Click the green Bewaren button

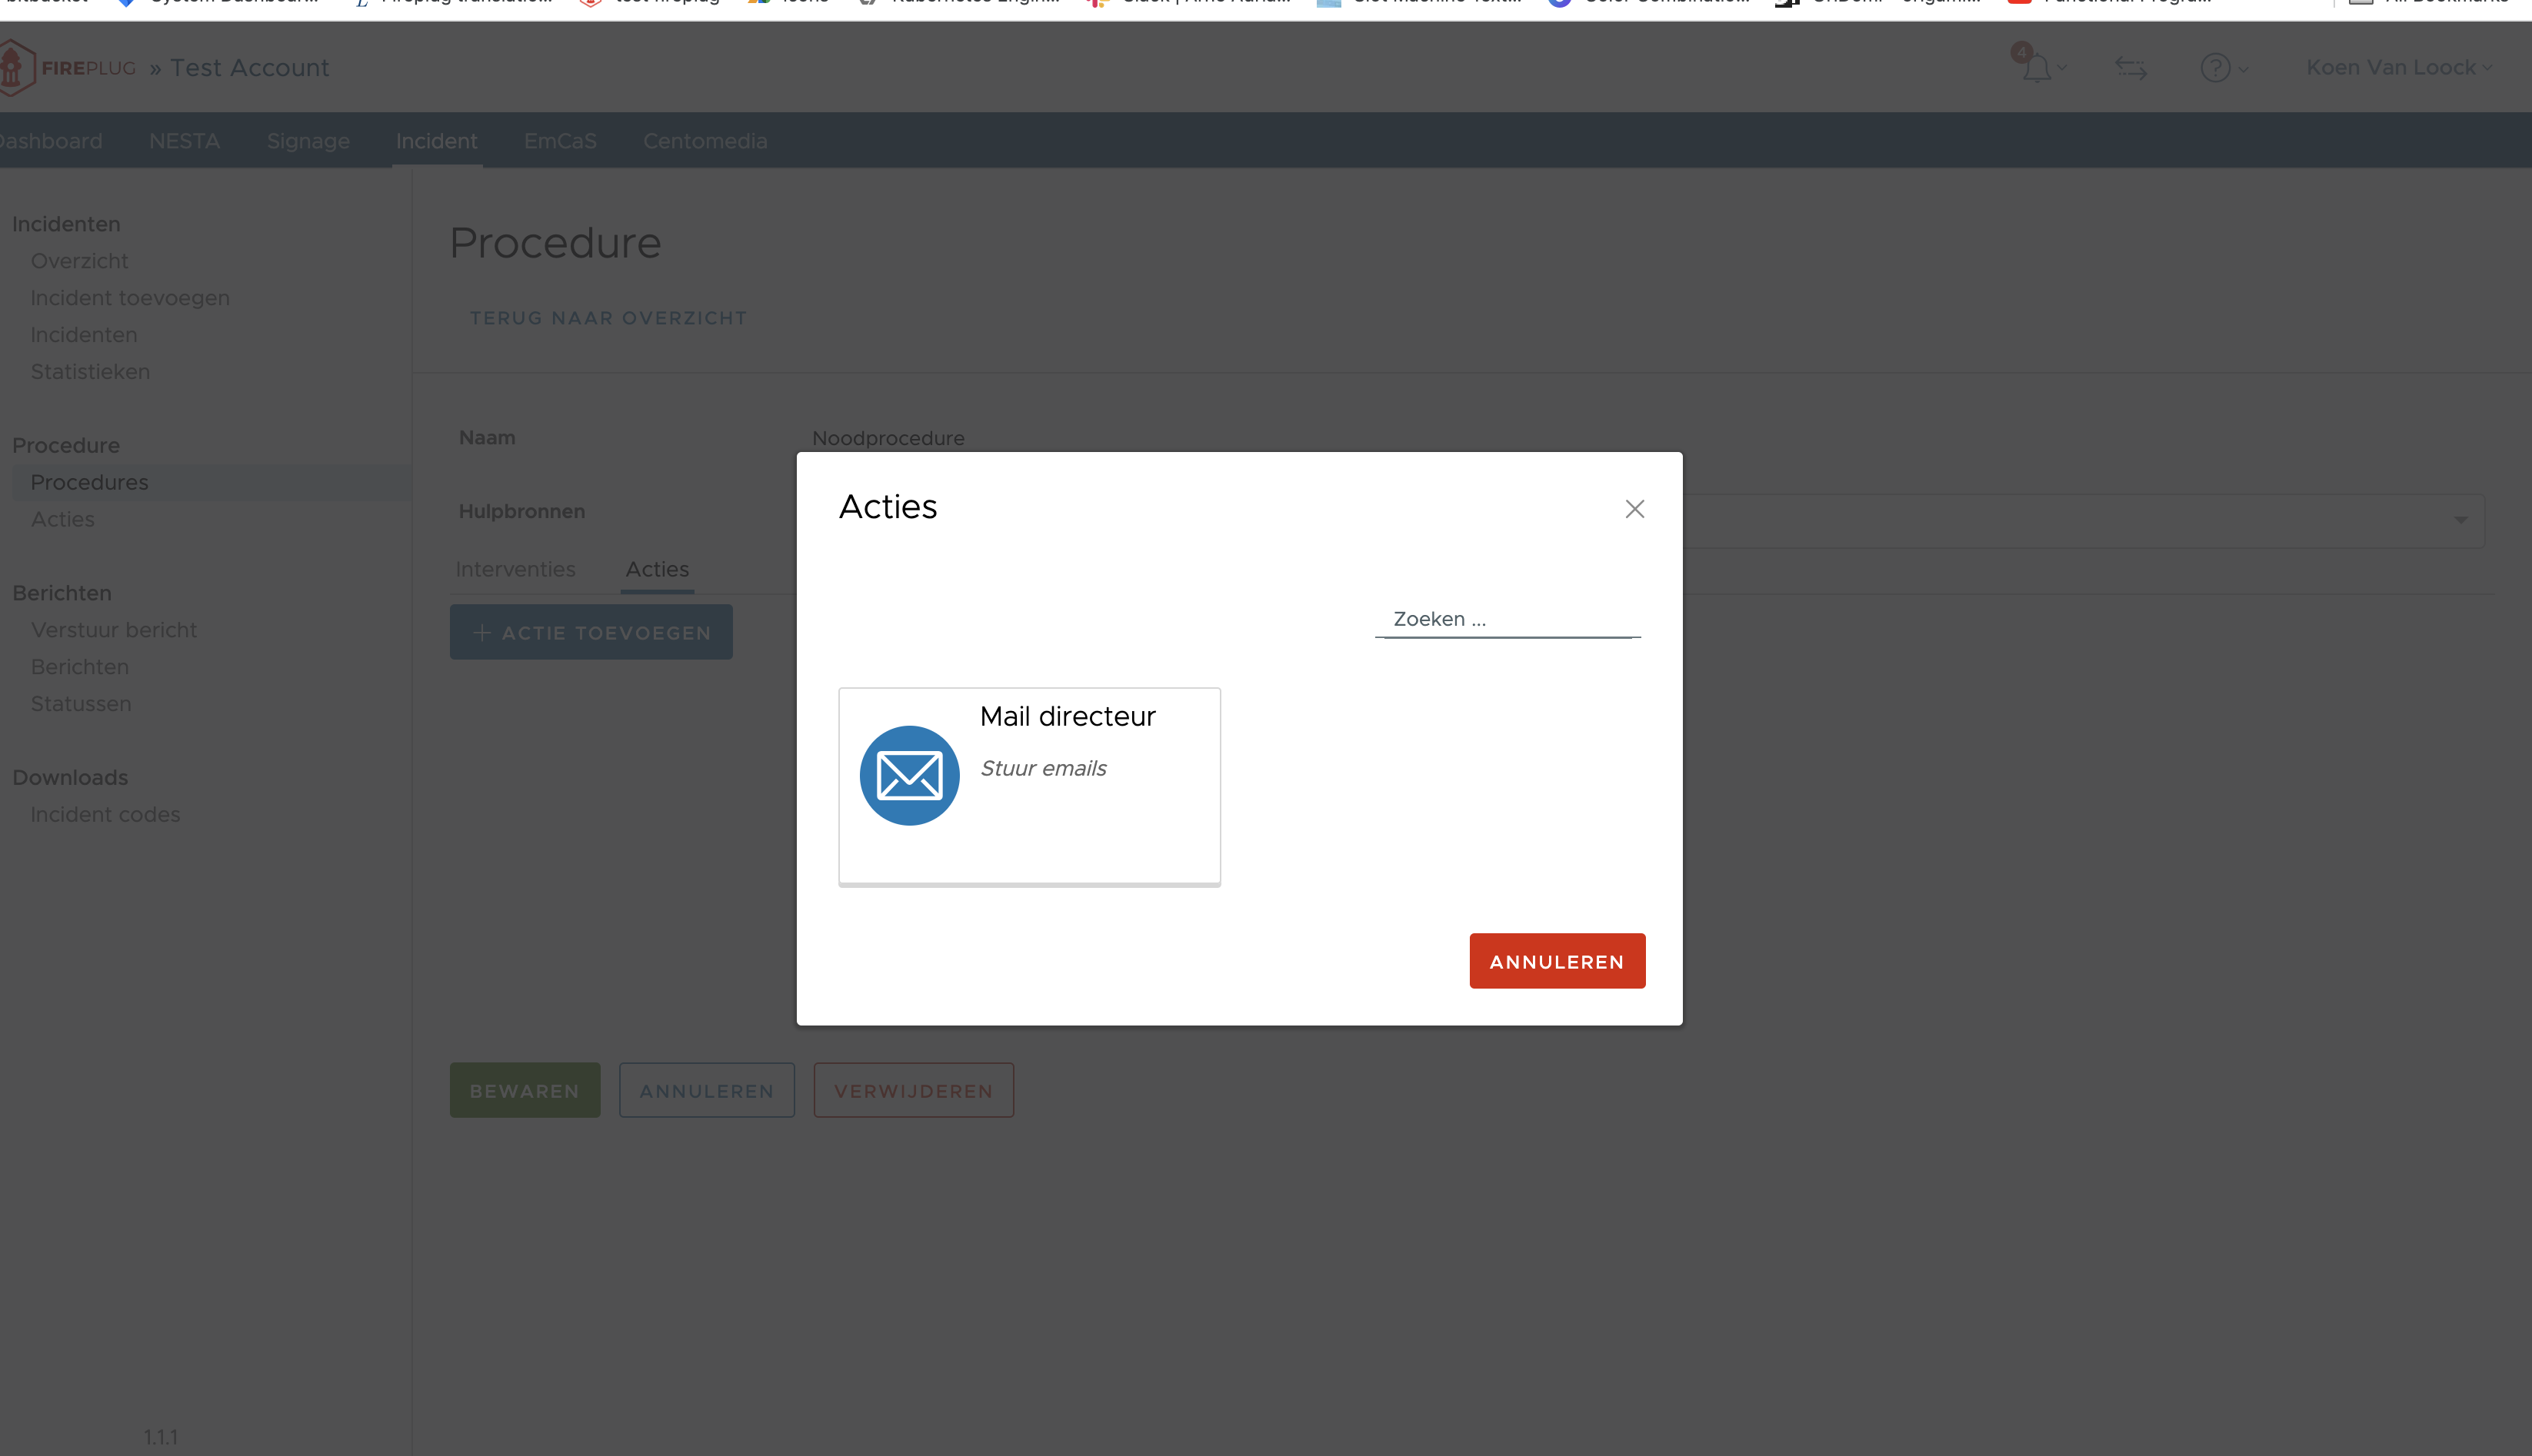pyautogui.click(x=525, y=1090)
